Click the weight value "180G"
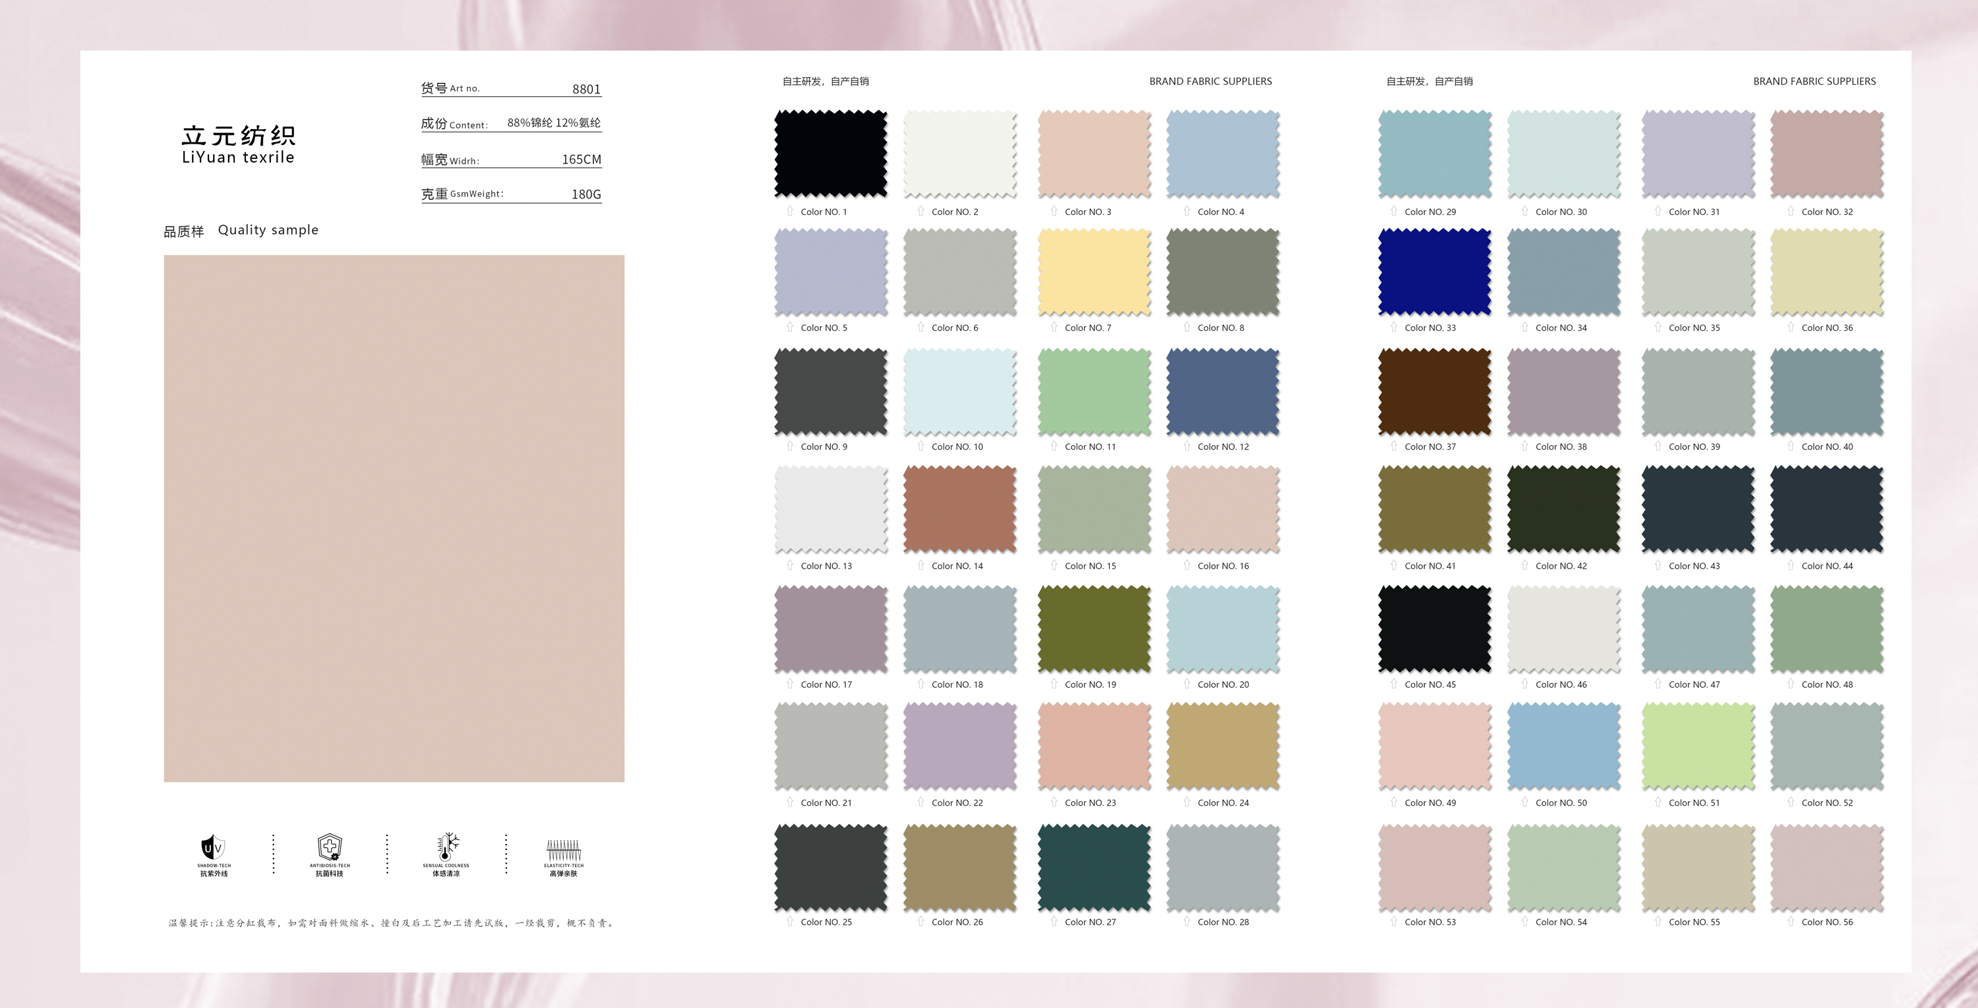This screenshot has width=1978, height=1008. tap(586, 194)
